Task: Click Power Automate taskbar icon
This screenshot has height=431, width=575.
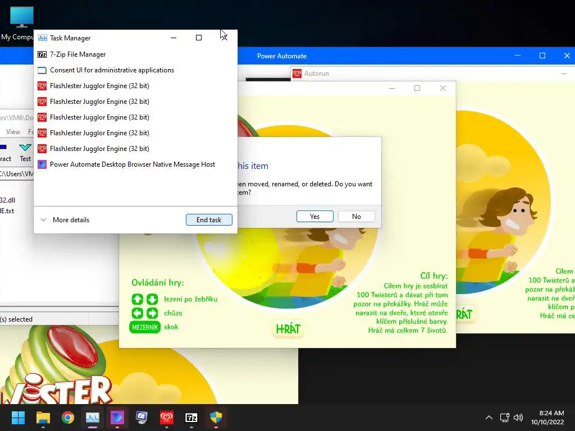Action: [x=117, y=418]
